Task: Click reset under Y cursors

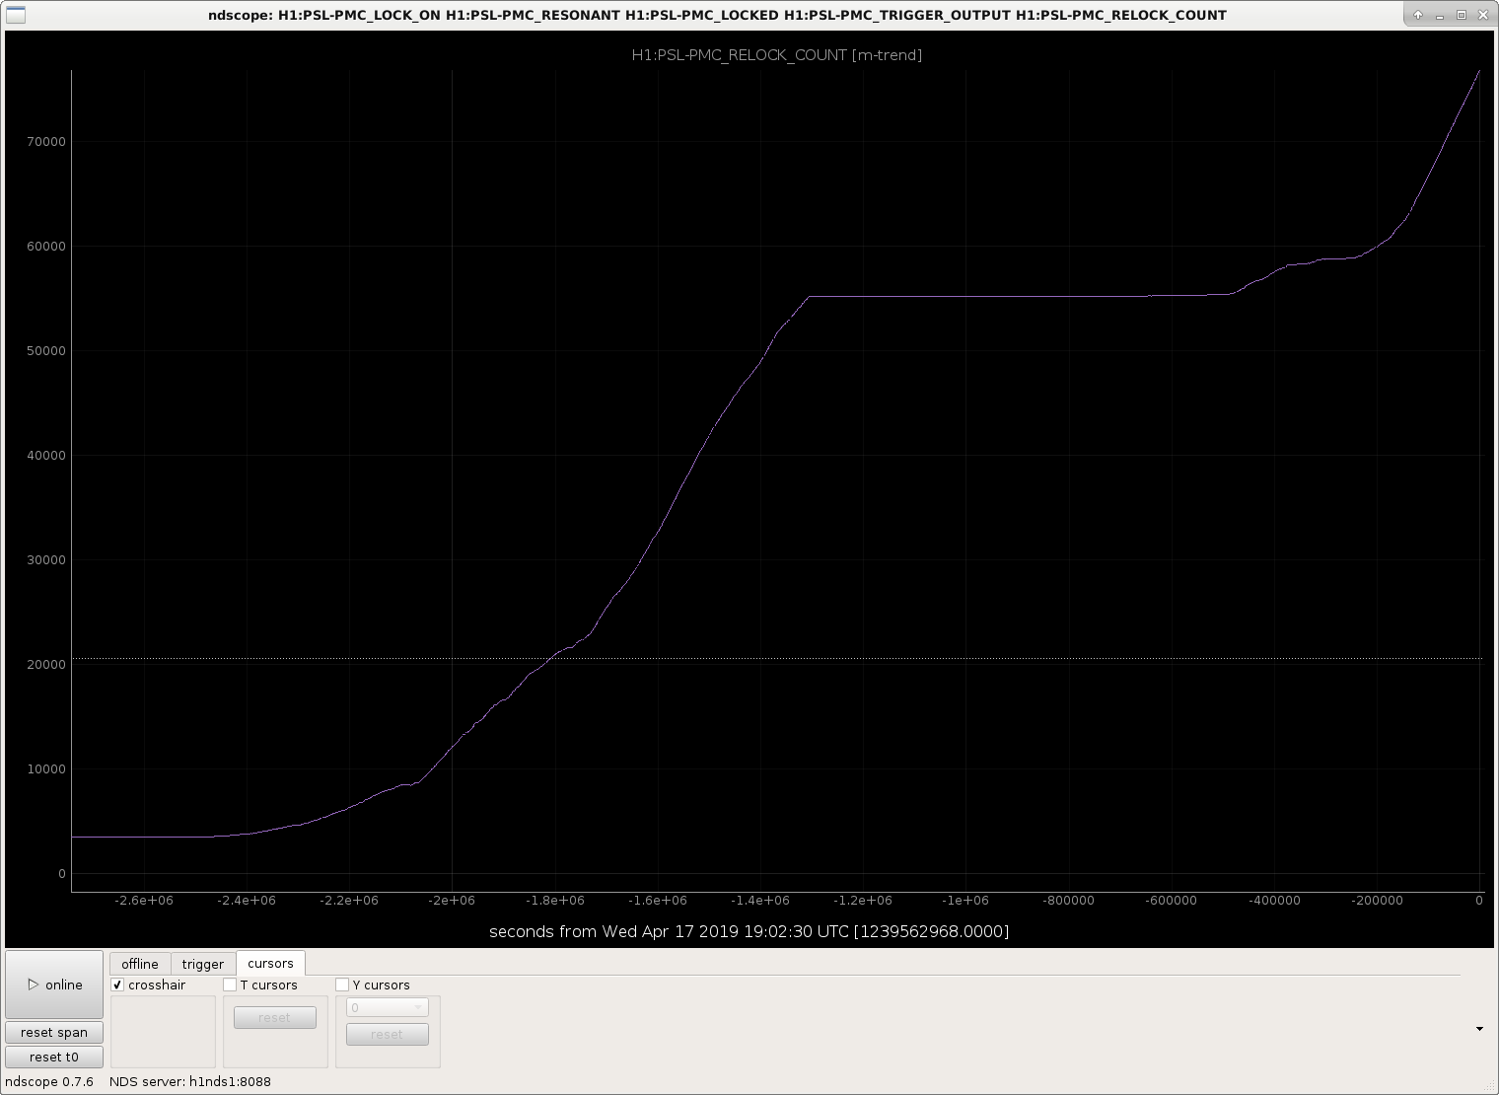Action: click(387, 1034)
